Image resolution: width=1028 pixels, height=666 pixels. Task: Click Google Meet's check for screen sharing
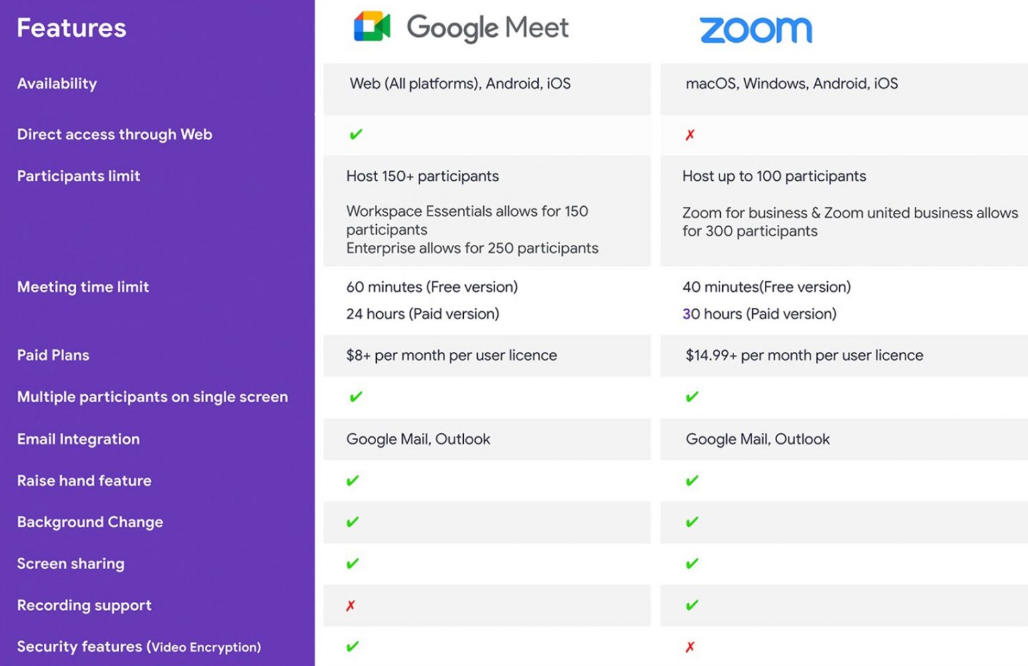pos(353,564)
